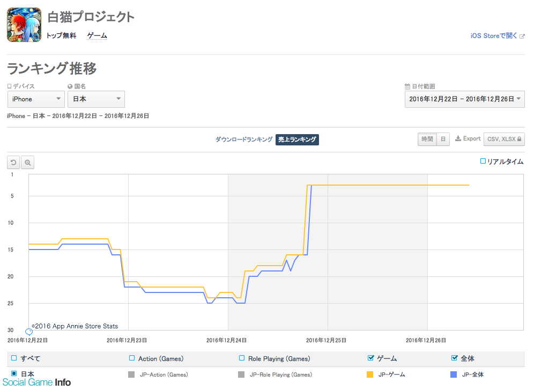Click the JP-ゲーム yellow swatch
This screenshot has height=389, width=534.
pos(370,375)
